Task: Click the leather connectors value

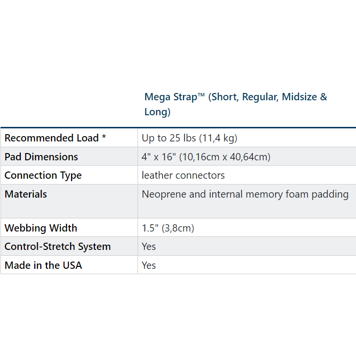Action: pos(183,175)
